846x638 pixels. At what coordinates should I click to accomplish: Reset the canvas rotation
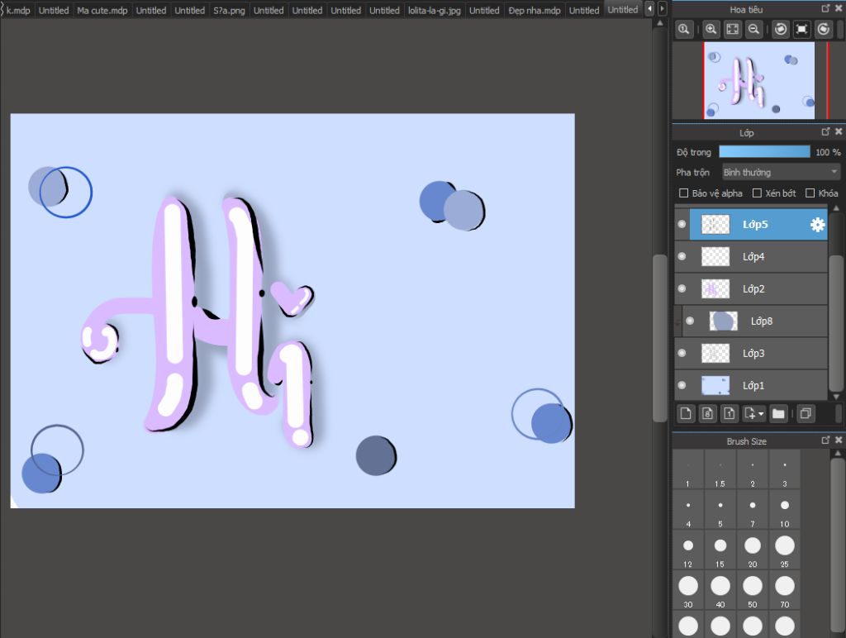pos(801,30)
